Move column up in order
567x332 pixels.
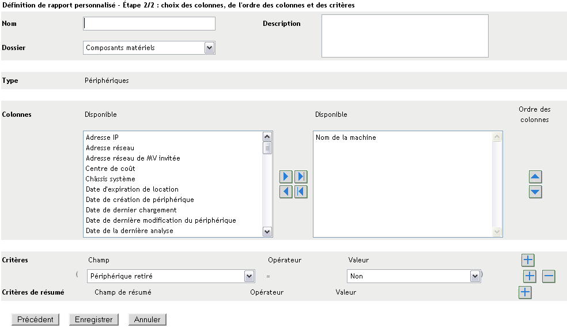(535, 177)
